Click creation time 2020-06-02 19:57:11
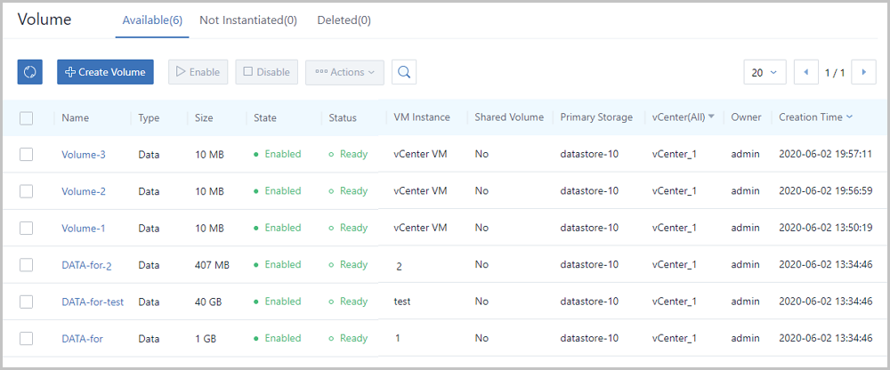Image resolution: width=890 pixels, height=370 pixels. [x=825, y=154]
